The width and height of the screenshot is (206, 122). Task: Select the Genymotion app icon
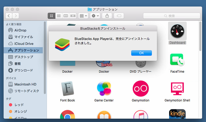tap(141, 88)
